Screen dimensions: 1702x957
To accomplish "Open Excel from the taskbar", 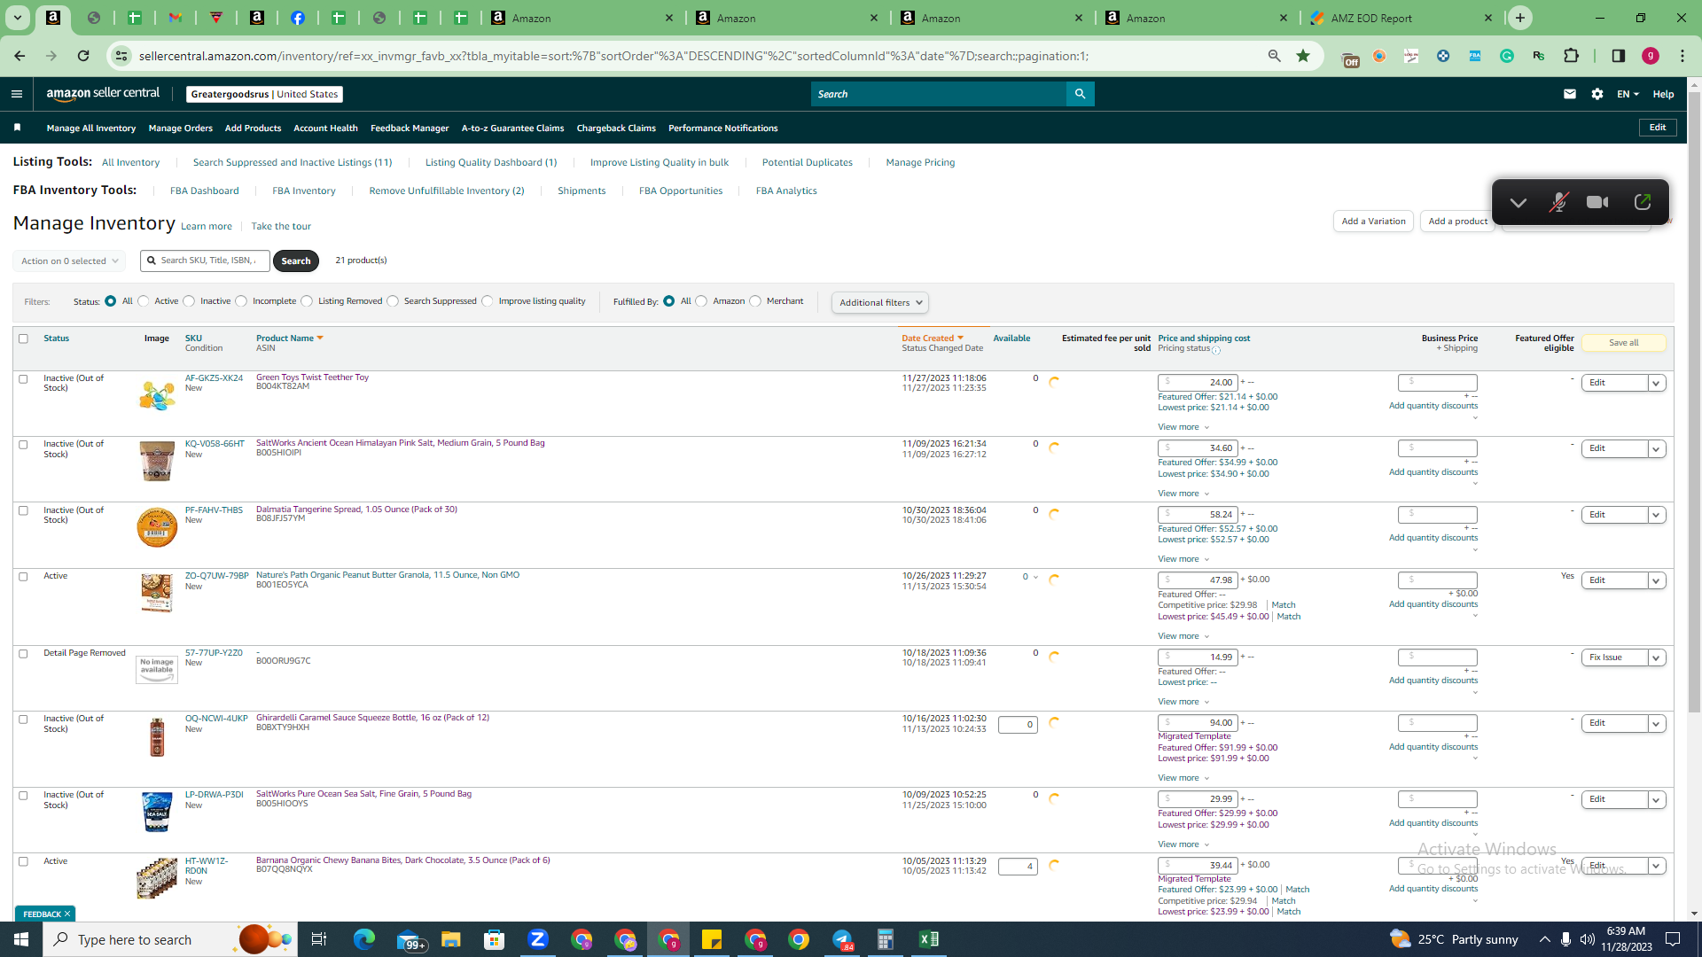I will [x=929, y=939].
